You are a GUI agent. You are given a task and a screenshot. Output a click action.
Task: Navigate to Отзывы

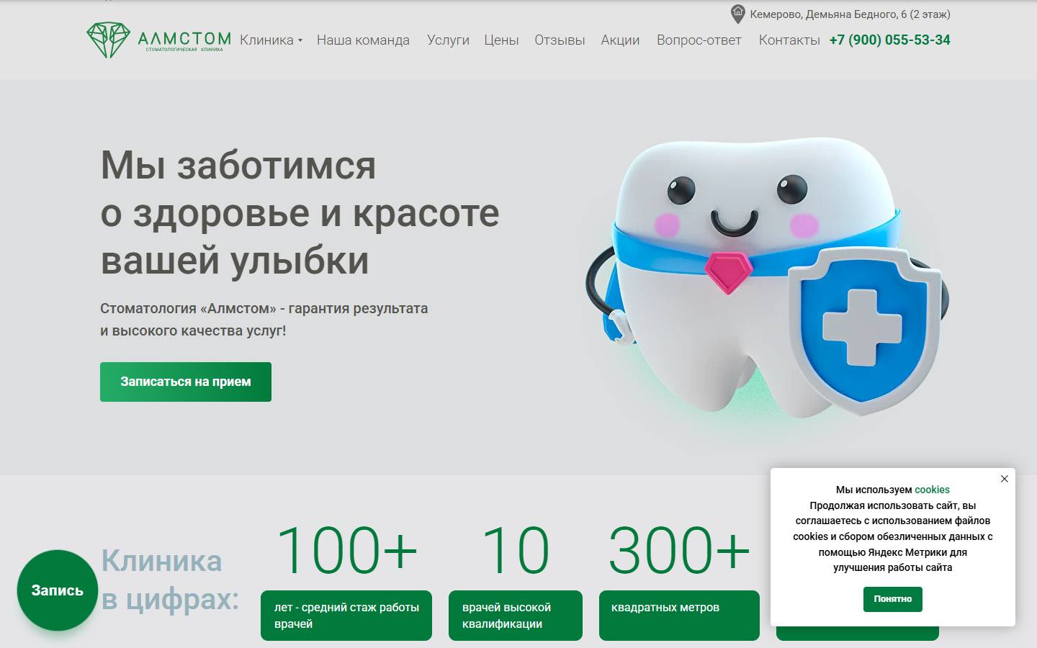coord(560,40)
